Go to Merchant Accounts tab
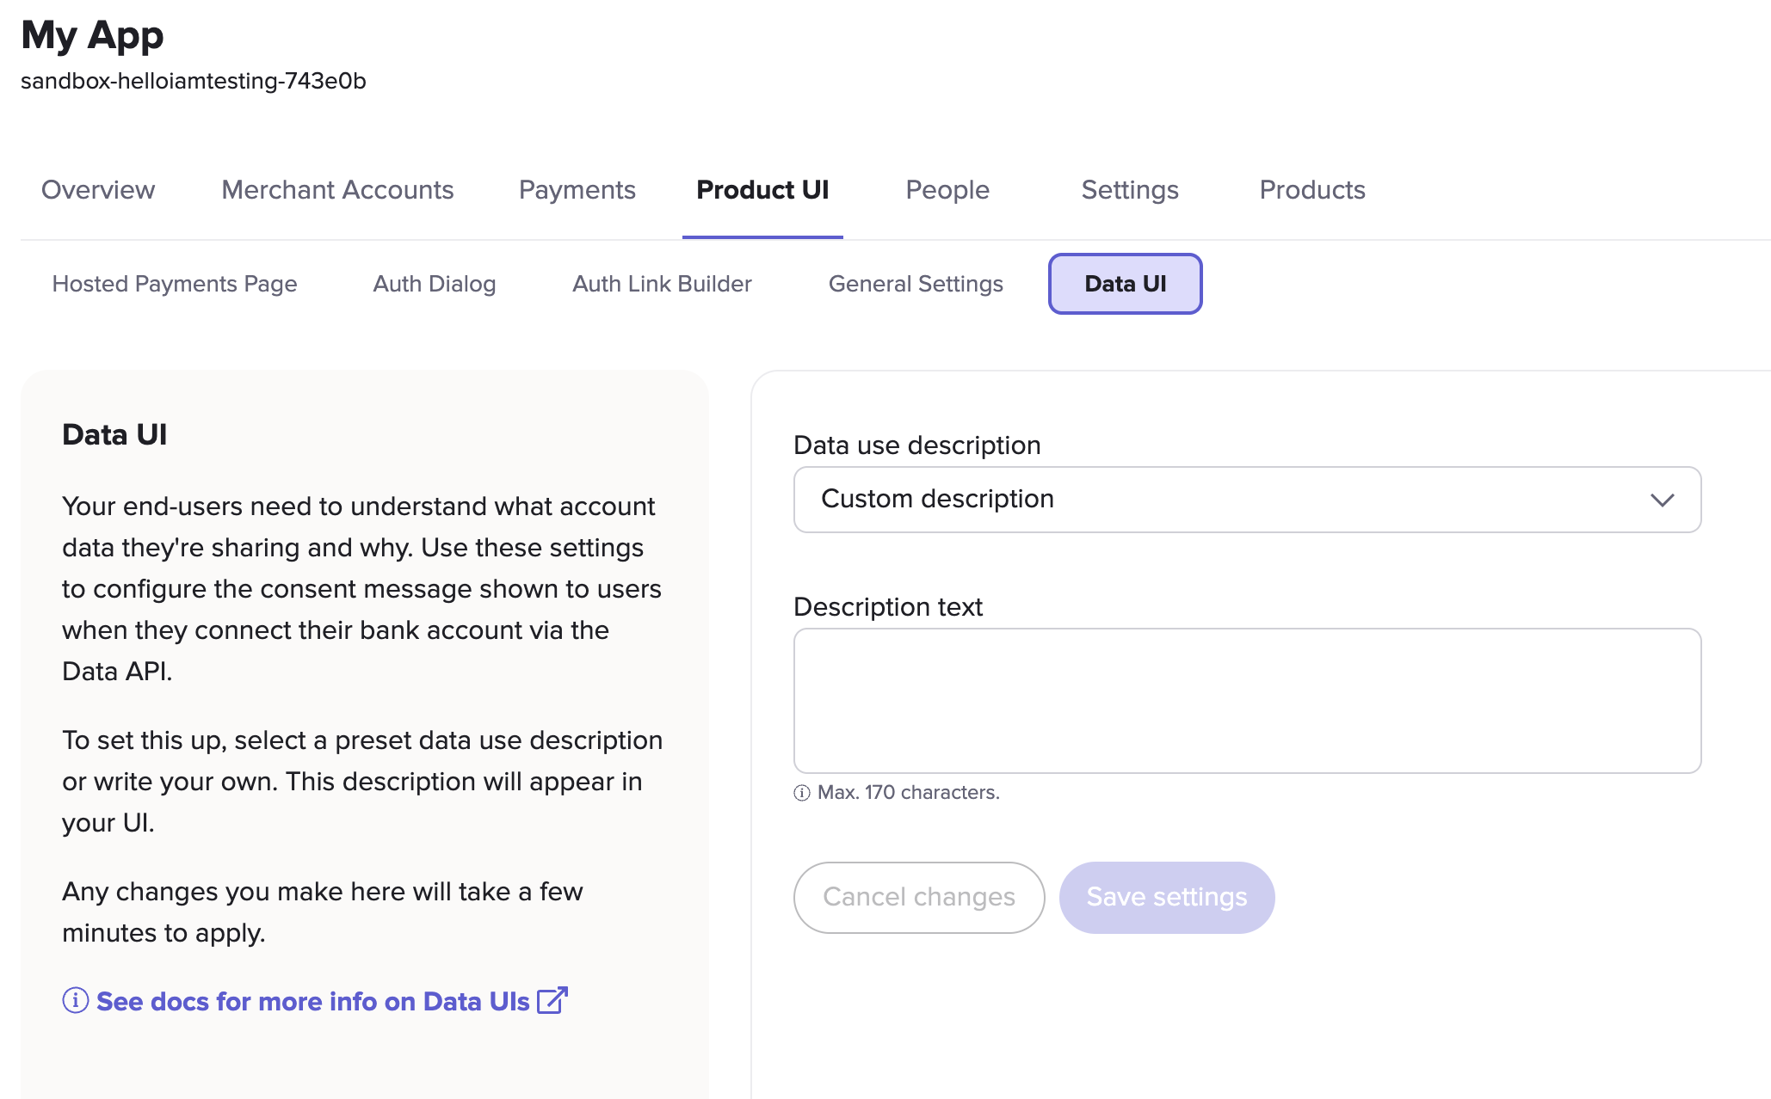This screenshot has height=1099, width=1771. click(337, 190)
